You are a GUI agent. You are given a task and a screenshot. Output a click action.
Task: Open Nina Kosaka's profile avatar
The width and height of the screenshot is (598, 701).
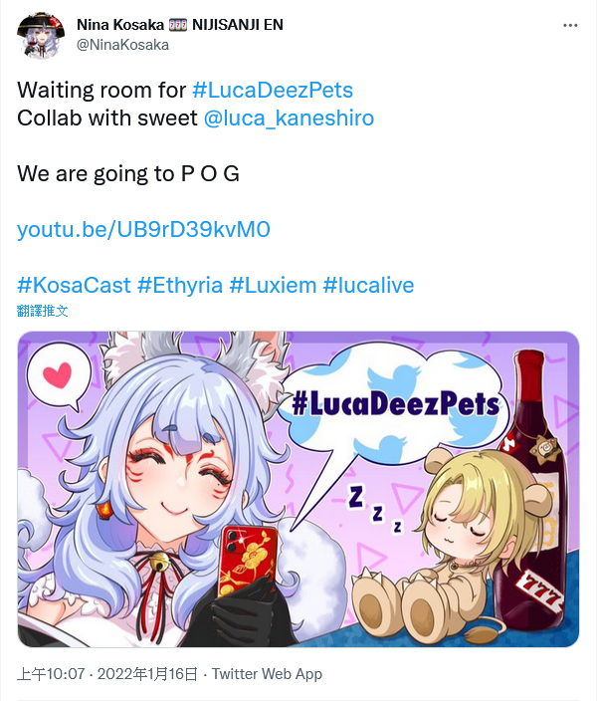[x=41, y=35]
